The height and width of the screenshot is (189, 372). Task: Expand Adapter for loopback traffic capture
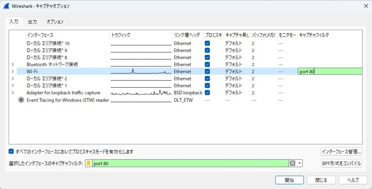[12, 92]
